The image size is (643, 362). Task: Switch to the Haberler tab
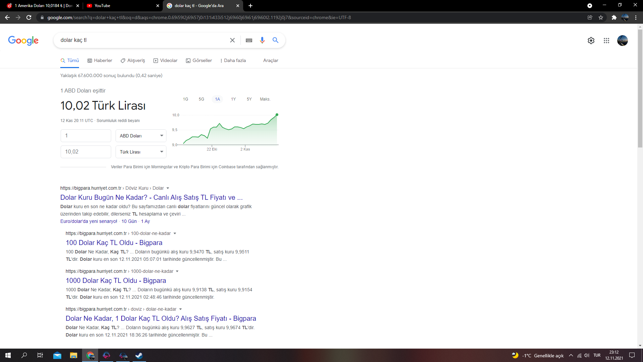coord(100,61)
